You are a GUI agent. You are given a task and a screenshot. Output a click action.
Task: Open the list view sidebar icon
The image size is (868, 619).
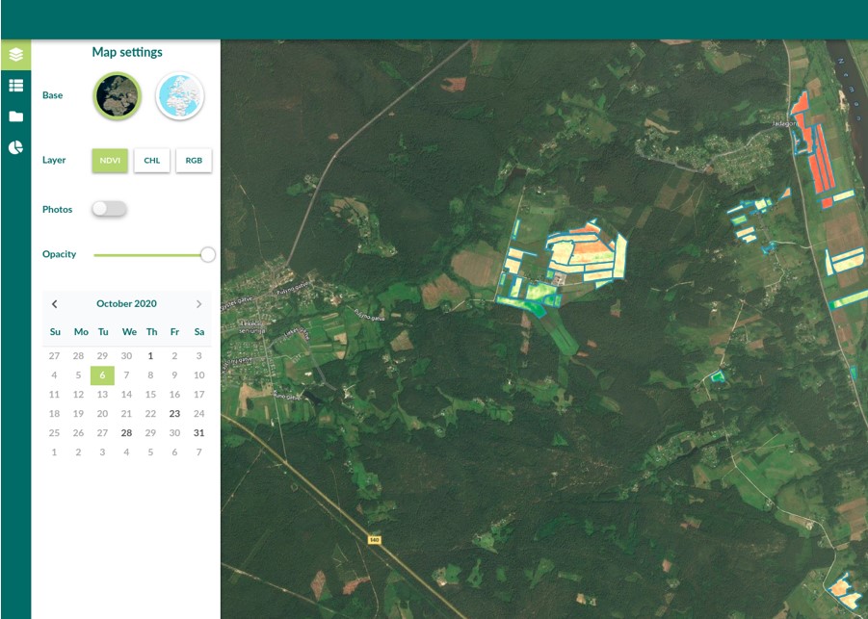tap(15, 86)
